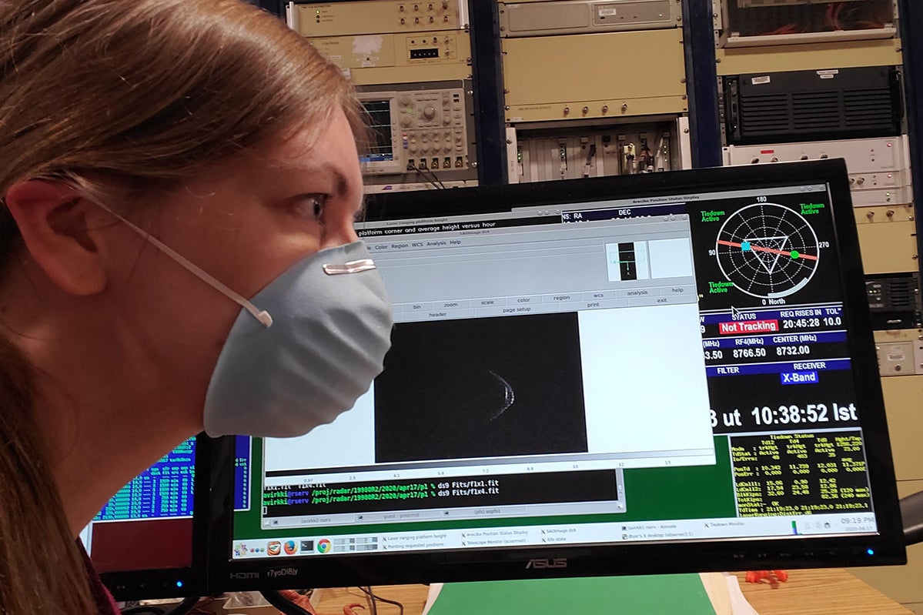Click the 'print' button in ds9
Screen dimensions: 923x615
pyautogui.click(x=594, y=304)
